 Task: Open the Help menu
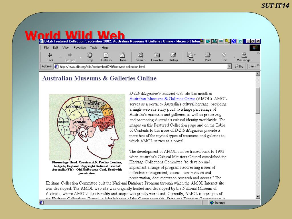[105, 48]
